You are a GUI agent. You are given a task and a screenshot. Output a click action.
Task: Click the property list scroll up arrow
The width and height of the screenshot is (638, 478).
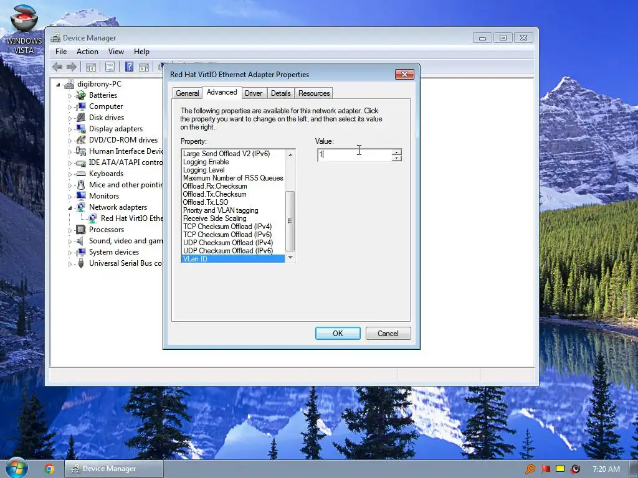[290, 154]
